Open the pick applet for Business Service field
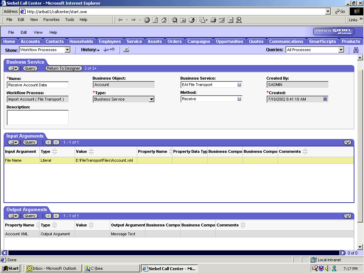Viewport: 364px width, 273px height. pyautogui.click(x=240, y=85)
